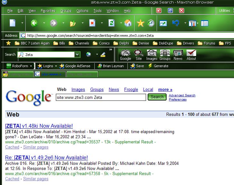Viewport: 234px width, 185px height.
Task: Open the Forums favorites folder
Action: click(206, 43)
